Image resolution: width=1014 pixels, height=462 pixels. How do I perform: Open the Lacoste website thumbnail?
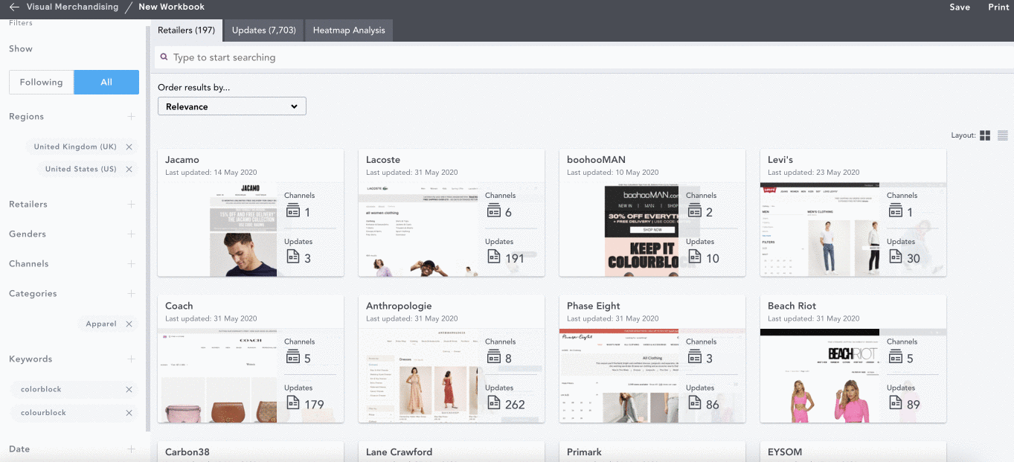click(x=418, y=228)
